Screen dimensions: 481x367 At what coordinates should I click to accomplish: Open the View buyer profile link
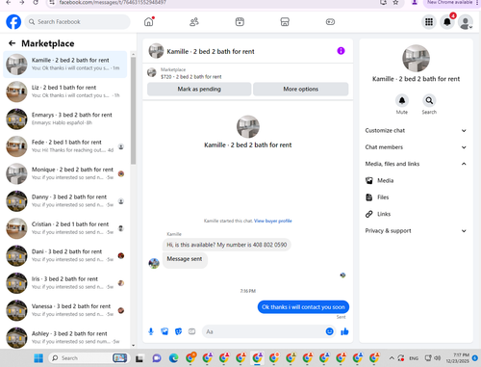click(x=273, y=221)
